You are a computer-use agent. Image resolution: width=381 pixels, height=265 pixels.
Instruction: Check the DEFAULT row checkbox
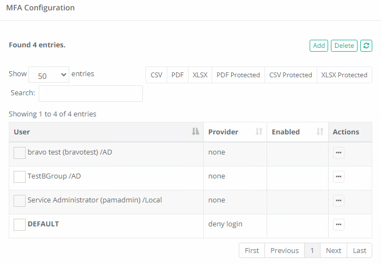20,224
